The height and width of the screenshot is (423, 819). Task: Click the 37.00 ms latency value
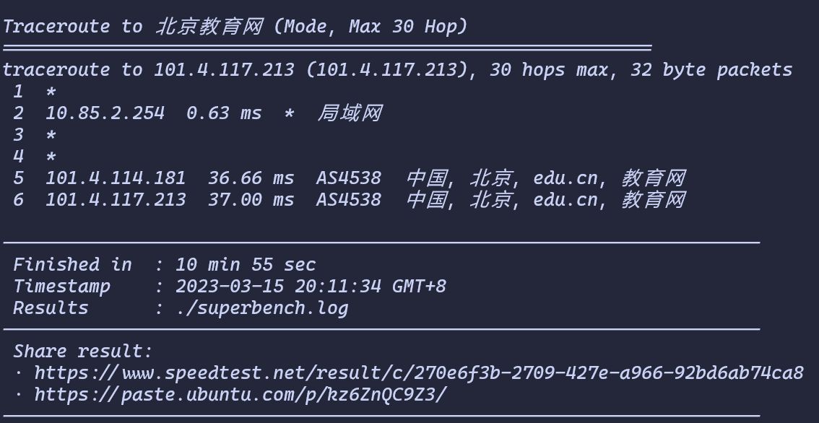pos(251,200)
